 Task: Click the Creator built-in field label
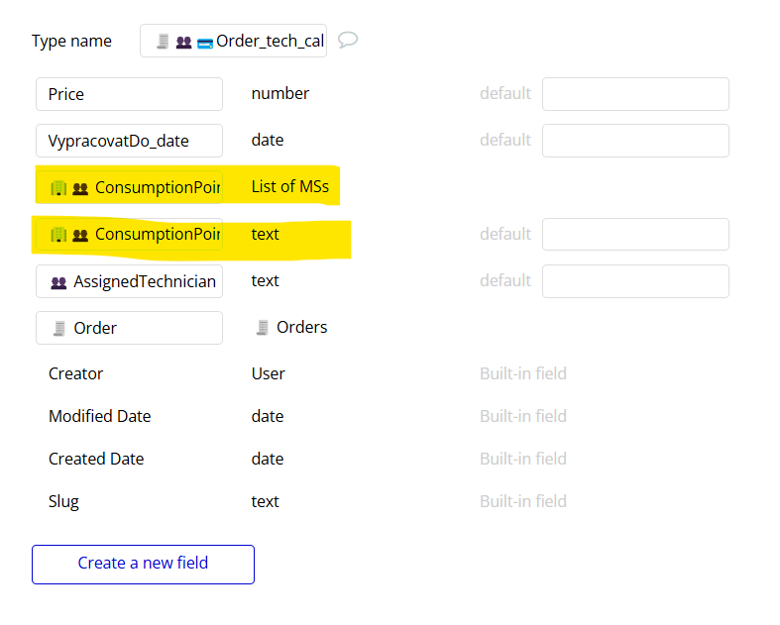[75, 373]
